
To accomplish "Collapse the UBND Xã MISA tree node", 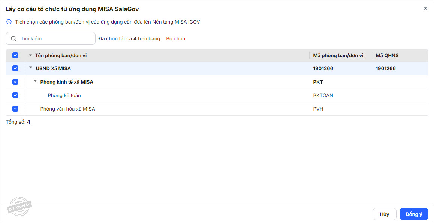I will point(31,68).
